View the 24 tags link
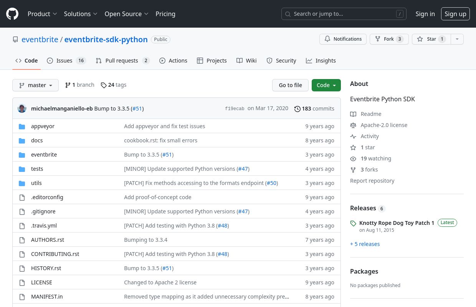Viewport: 476px width, 307px height. [x=114, y=85]
